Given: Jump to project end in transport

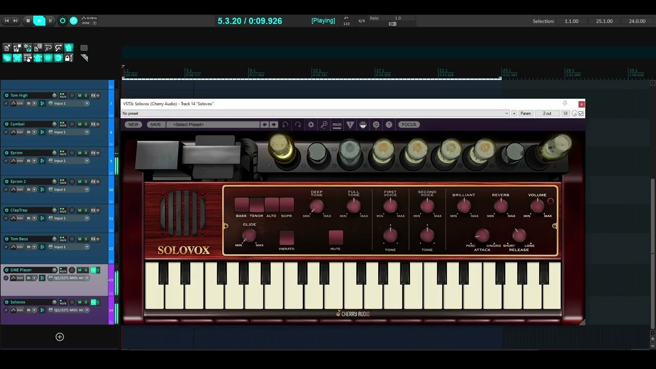Looking at the screenshot, I should coord(15,20).
